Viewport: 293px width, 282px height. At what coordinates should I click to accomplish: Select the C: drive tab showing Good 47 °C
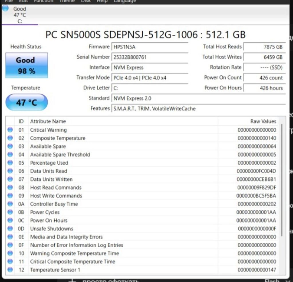pyautogui.click(x=20, y=15)
